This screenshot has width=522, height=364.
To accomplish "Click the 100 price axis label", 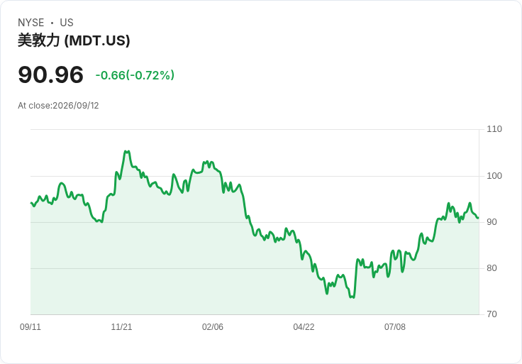I will pyautogui.click(x=494, y=176).
